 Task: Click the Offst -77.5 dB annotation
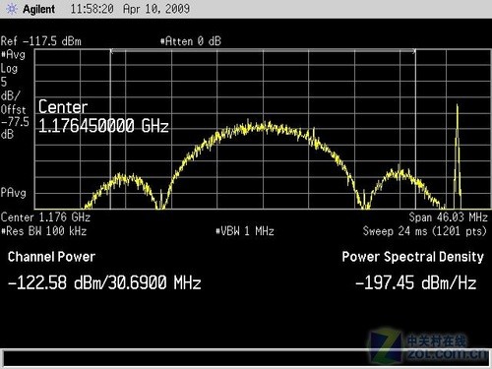point(15,122)
